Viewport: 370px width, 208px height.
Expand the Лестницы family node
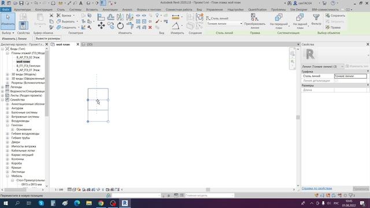[x=8, y=172]
